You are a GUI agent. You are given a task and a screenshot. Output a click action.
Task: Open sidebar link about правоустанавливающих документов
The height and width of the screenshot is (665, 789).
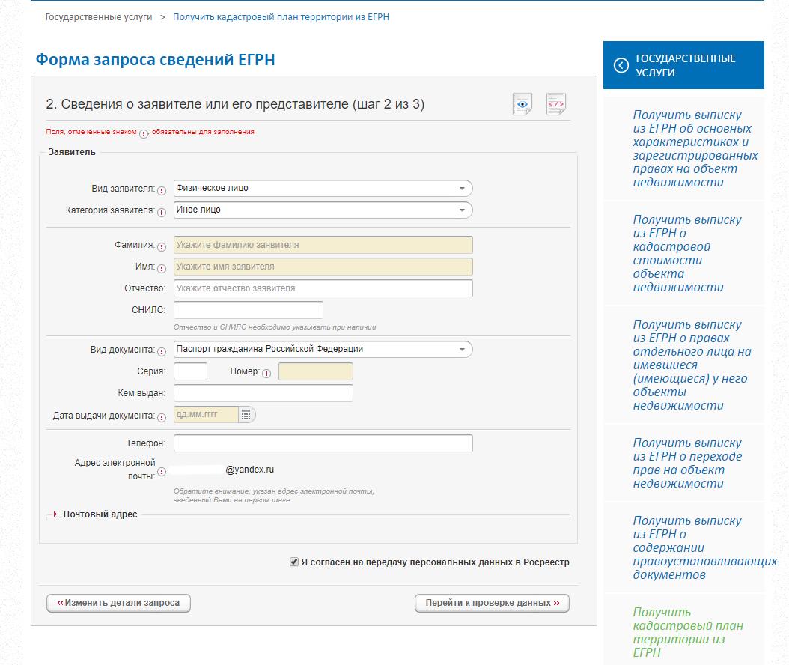[704, 547]
